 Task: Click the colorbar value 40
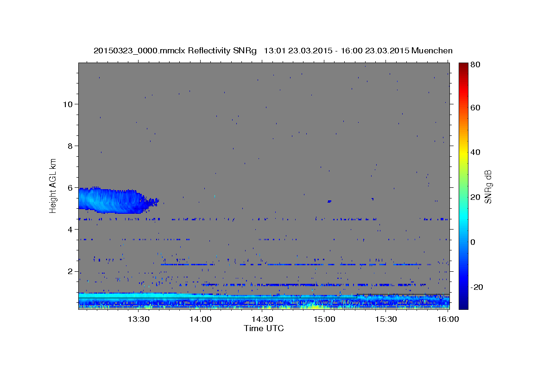coord(476,152)
